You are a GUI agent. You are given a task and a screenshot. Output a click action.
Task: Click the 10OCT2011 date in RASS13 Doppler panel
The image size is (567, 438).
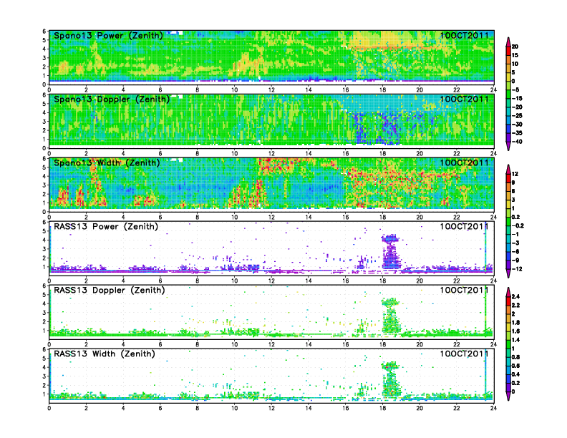(464, 290)
